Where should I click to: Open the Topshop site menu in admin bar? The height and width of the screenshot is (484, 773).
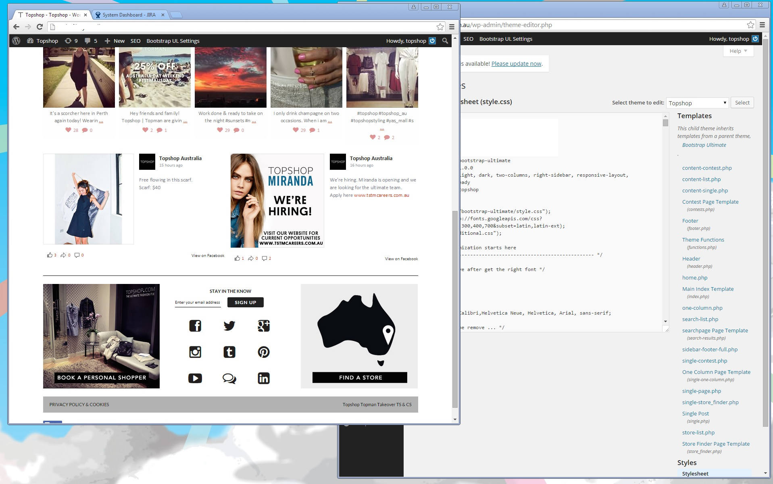coord(42,41)
